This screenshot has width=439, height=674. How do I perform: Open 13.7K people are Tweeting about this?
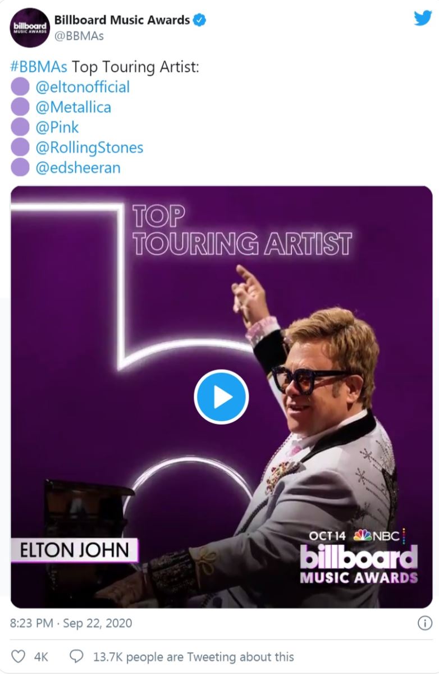pos(193,656)
